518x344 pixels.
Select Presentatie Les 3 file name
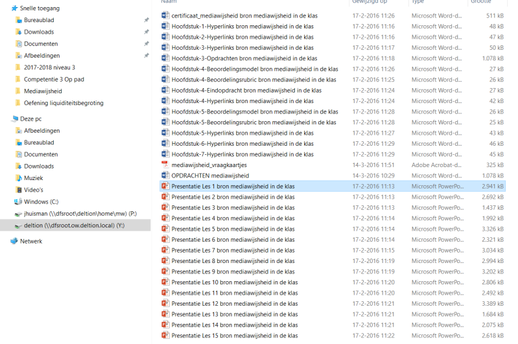click(233, 208)
